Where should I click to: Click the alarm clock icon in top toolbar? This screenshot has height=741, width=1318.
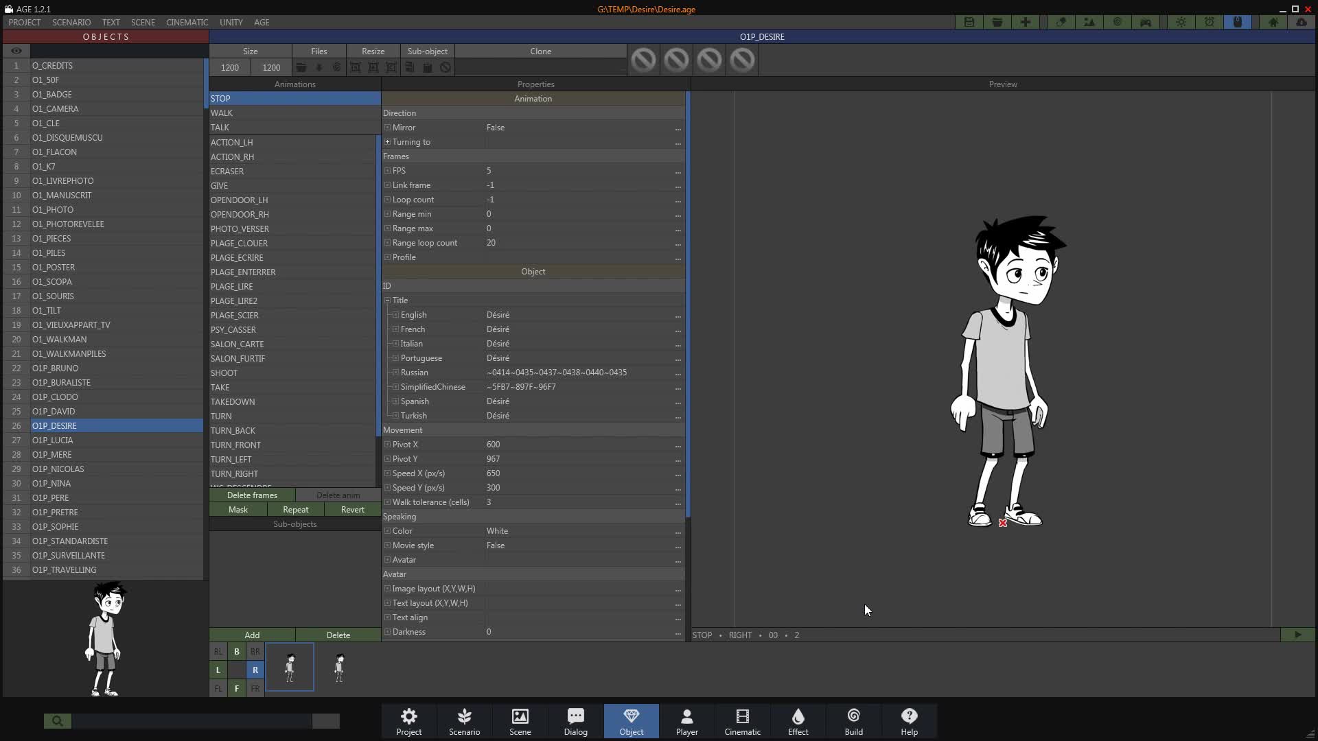1210,22
